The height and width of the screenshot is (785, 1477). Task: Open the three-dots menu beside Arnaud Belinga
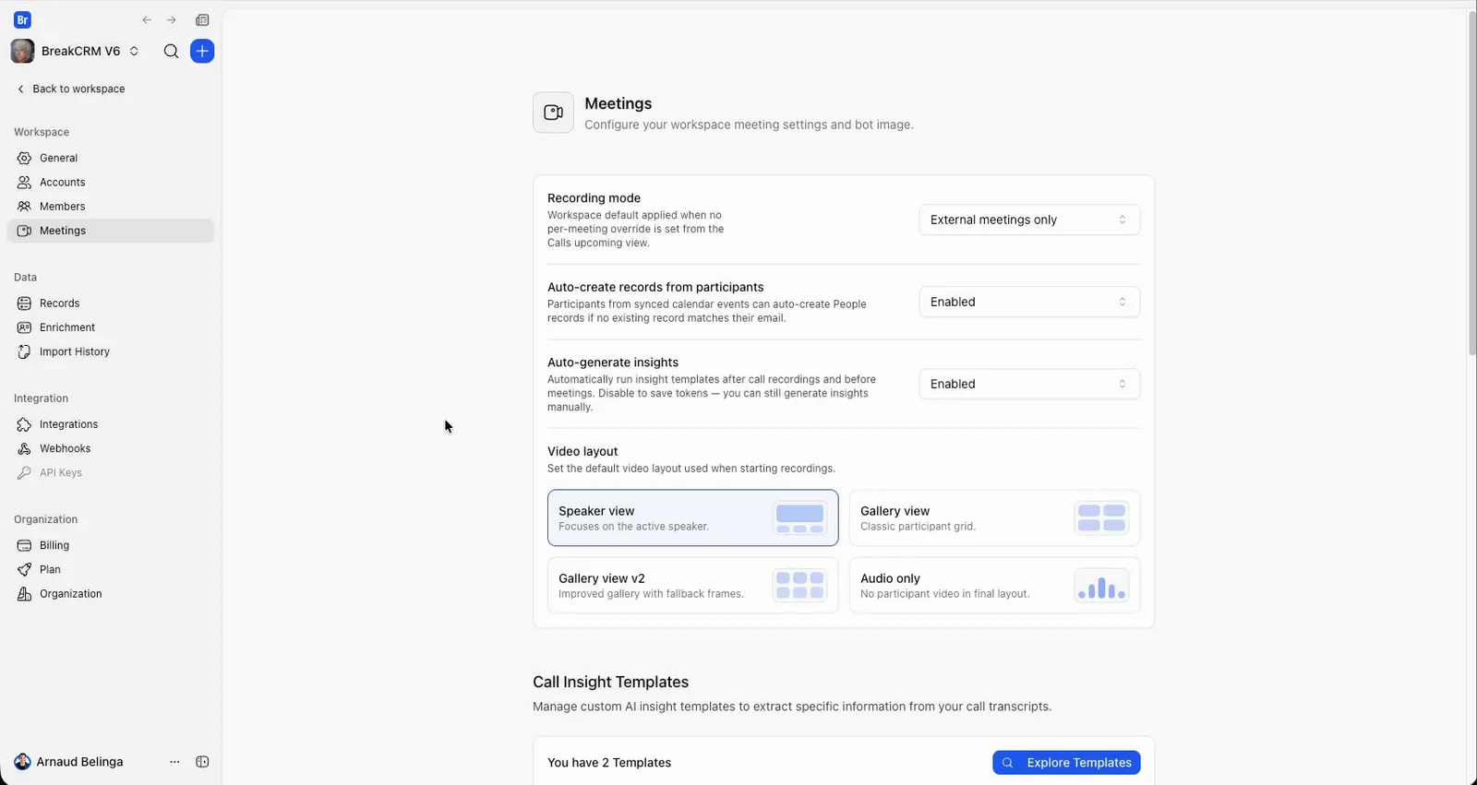(x=174, y=762)
